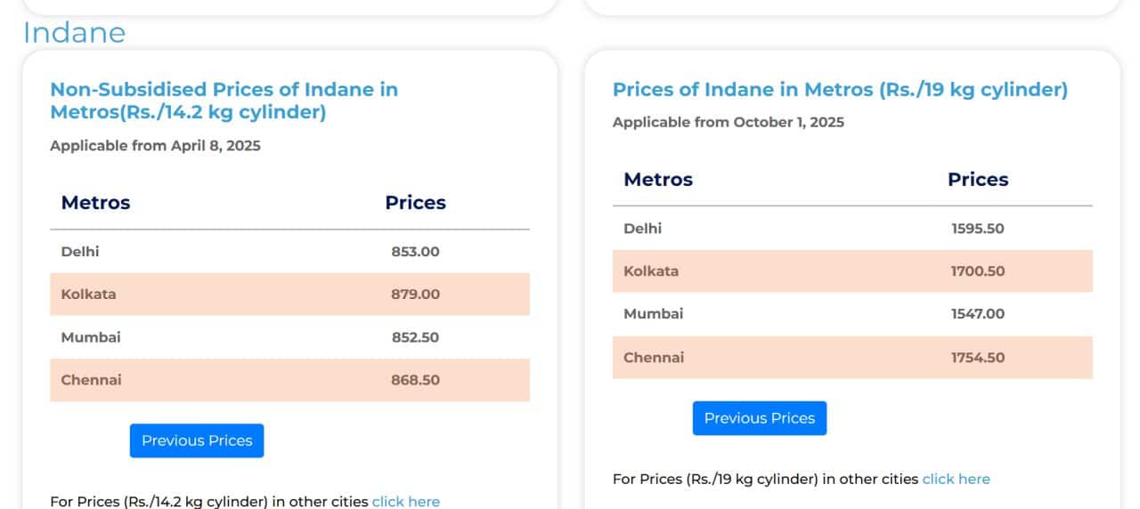Click Mumbai price 1547.00
The width and height of the screenshot is (1140, 509).
point(977,314)
